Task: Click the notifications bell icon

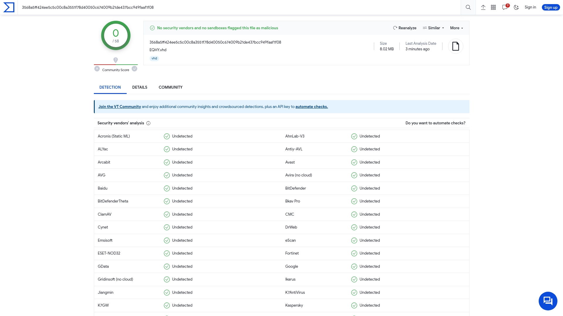Action: [506, 7]
